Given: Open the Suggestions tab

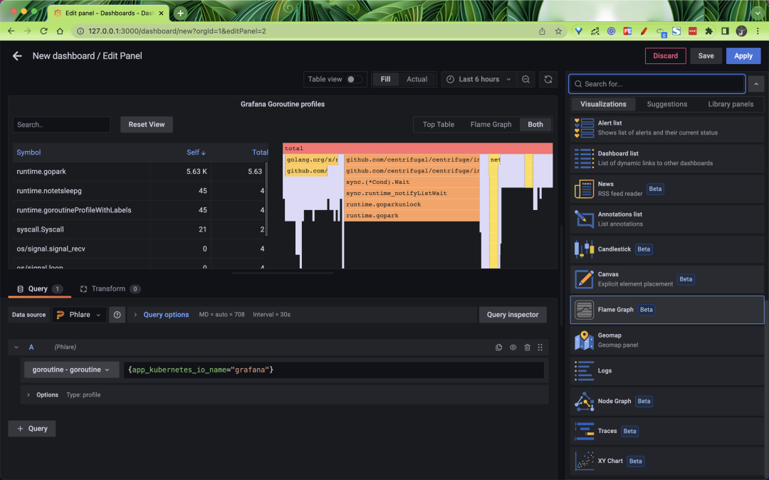Looking at the screenshot, I should [666, 104].
